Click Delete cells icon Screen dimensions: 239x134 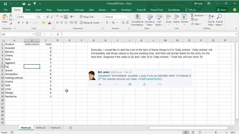pos(177,17)
